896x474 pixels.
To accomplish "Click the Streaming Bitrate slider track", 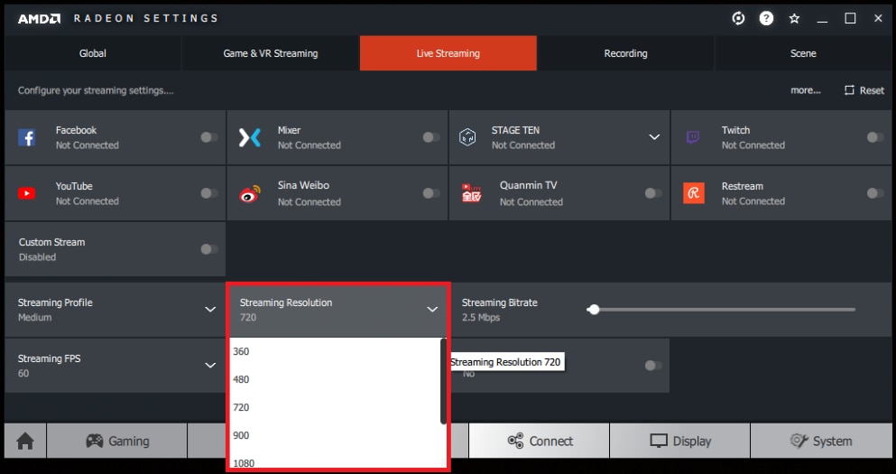I will (x=723, y=310).
